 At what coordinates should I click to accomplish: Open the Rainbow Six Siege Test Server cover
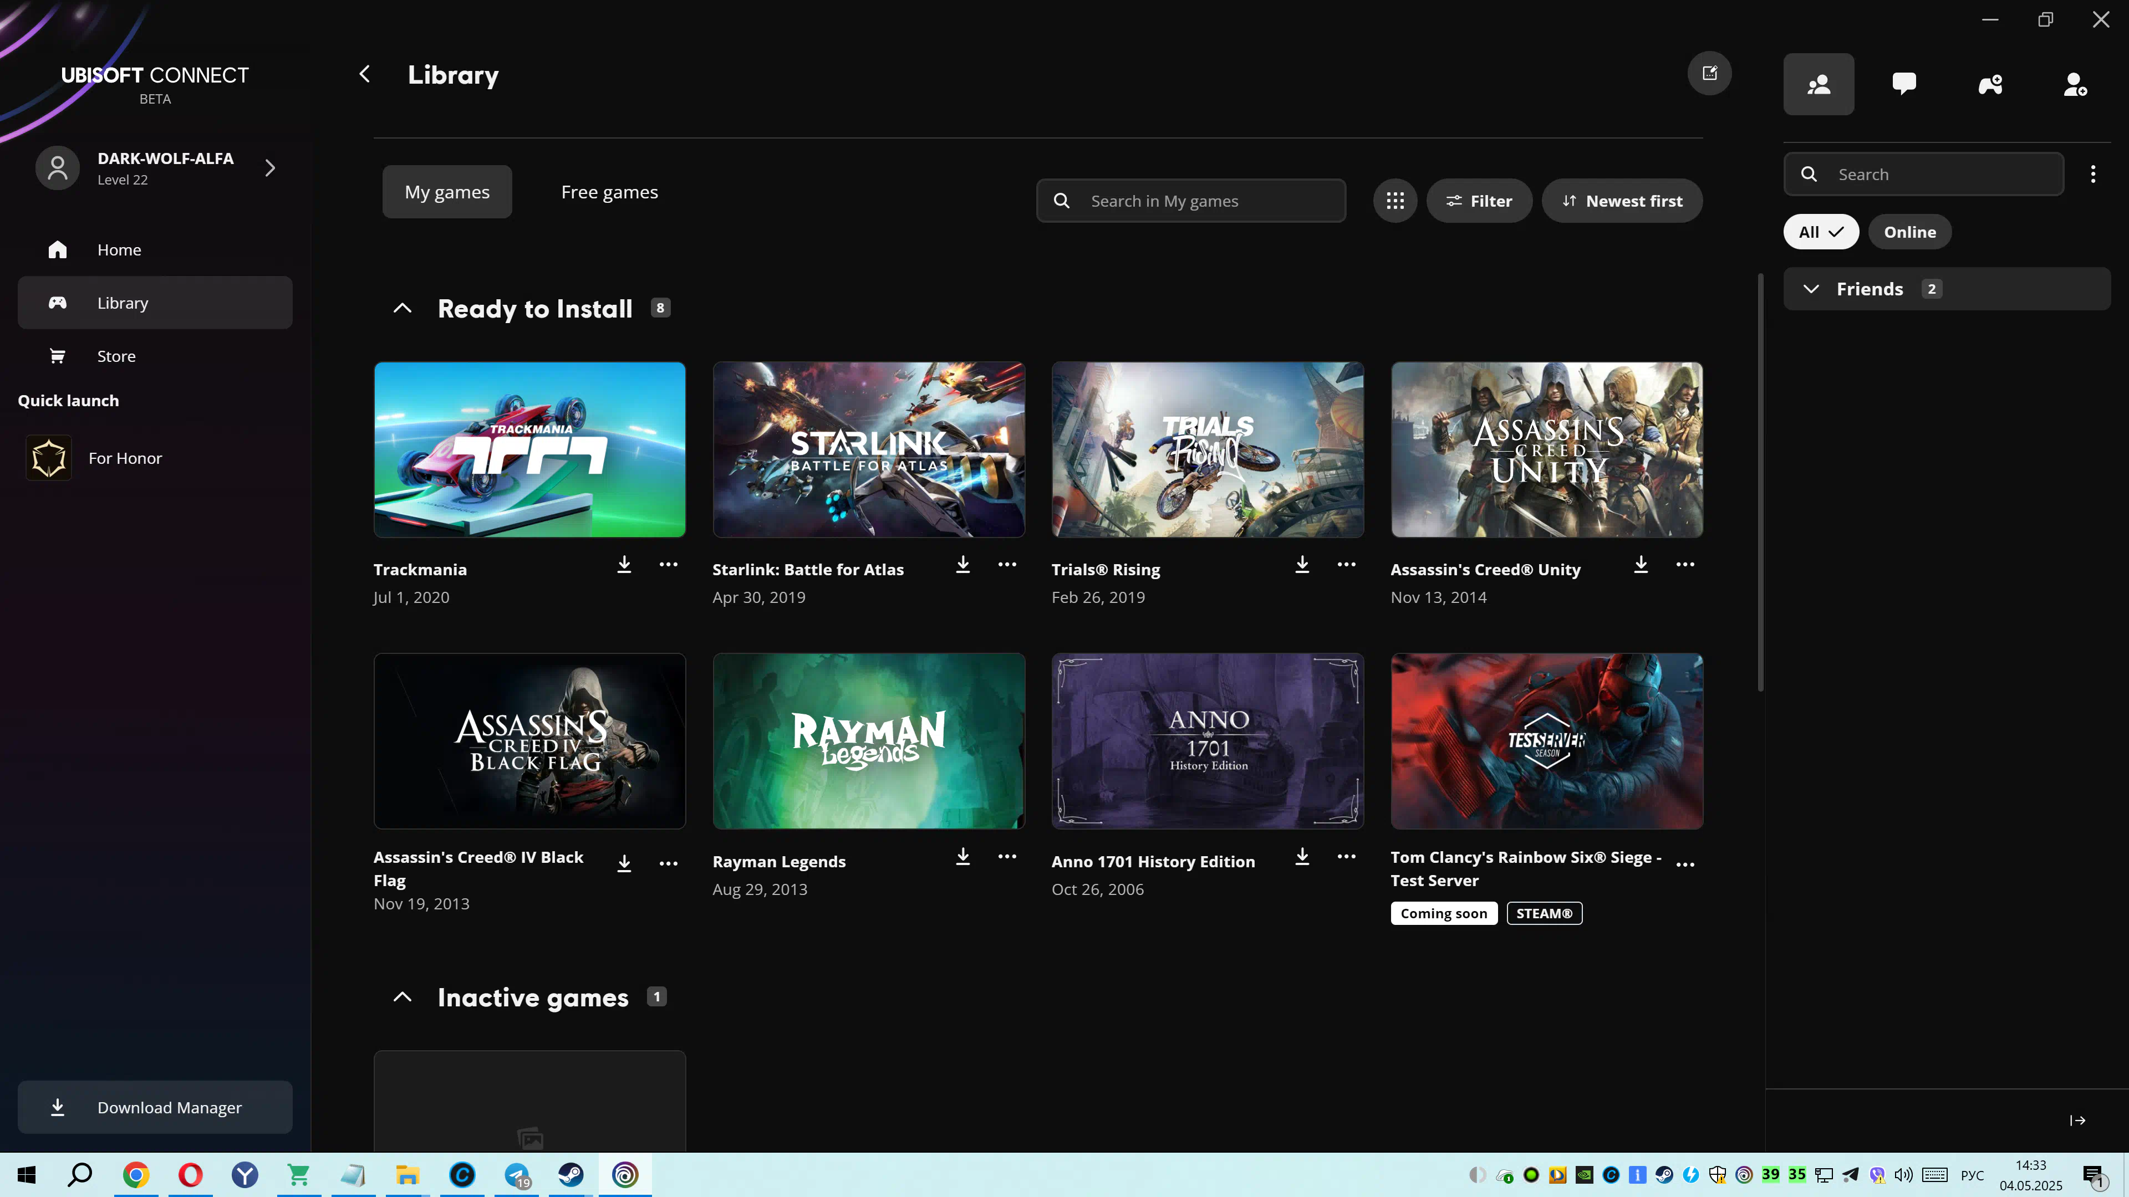point(1546,741)
